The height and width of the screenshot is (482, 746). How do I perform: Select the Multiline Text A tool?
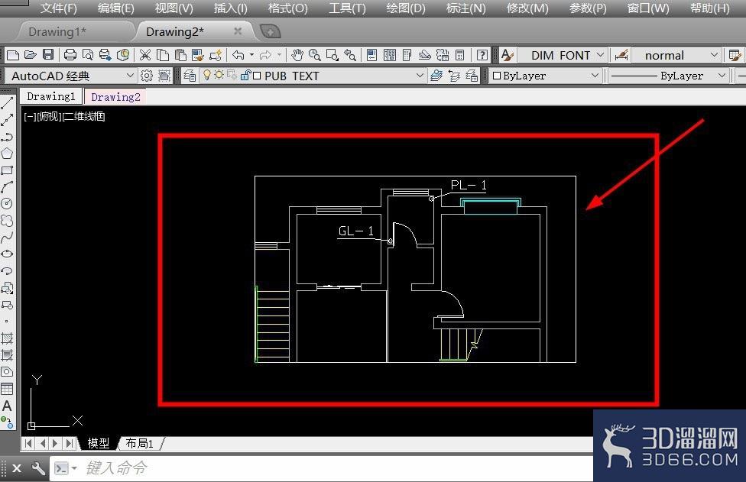pos(7,406)
